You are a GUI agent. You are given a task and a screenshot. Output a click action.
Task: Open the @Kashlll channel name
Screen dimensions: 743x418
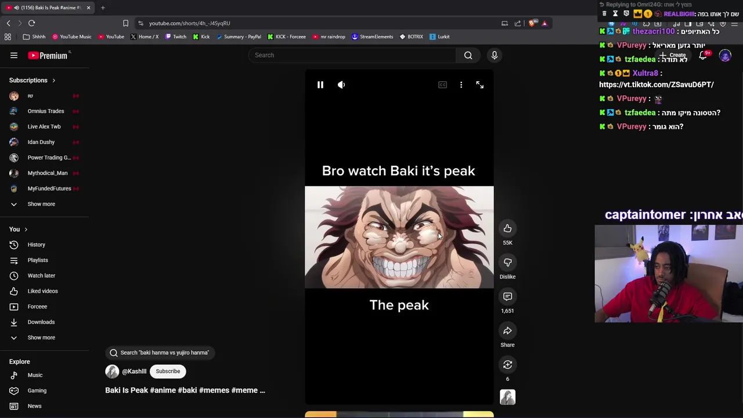(134, 372)
